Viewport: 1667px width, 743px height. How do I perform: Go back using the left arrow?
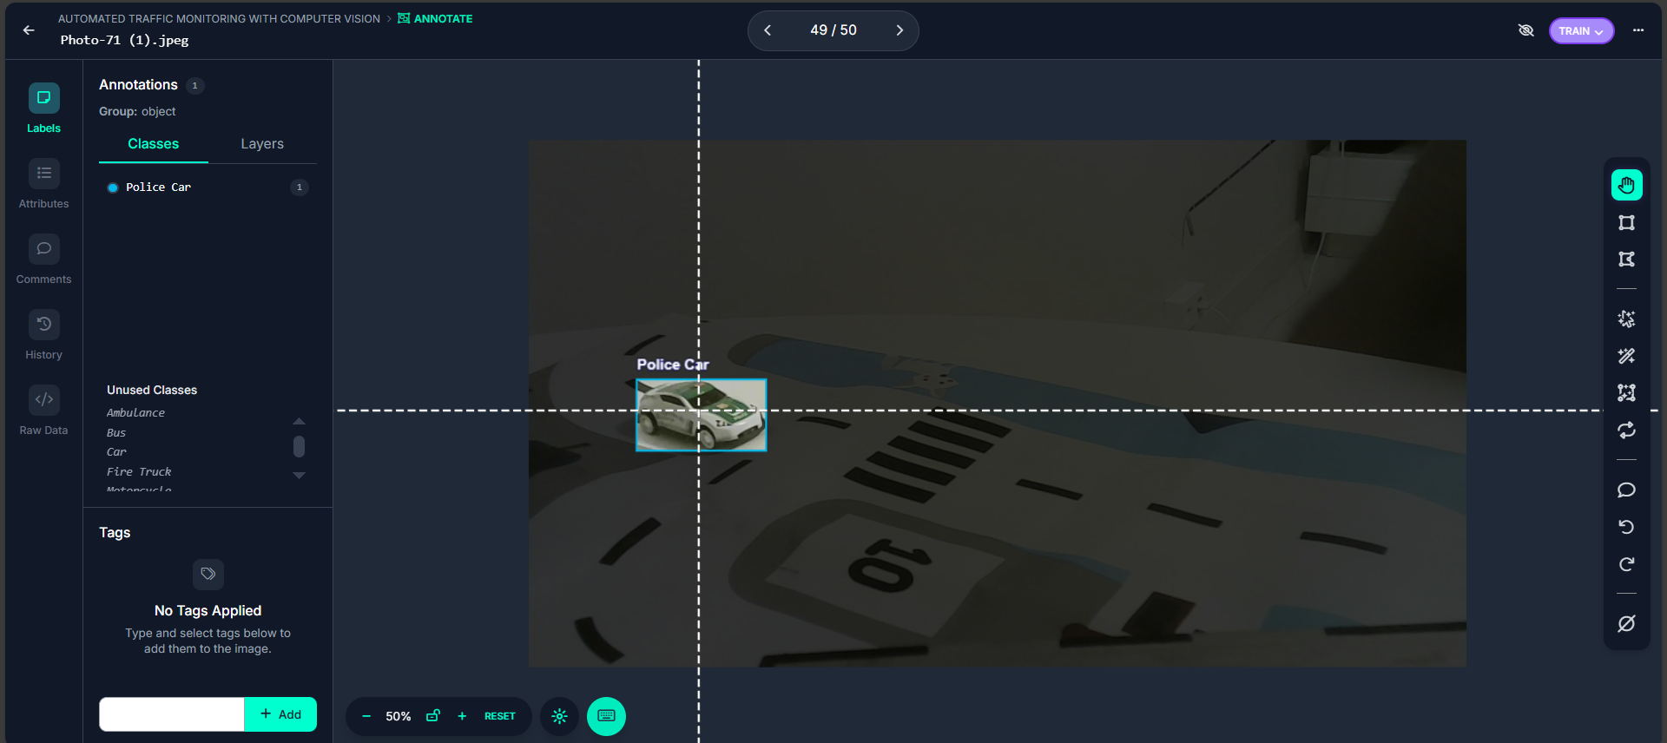tap(29, 30)
